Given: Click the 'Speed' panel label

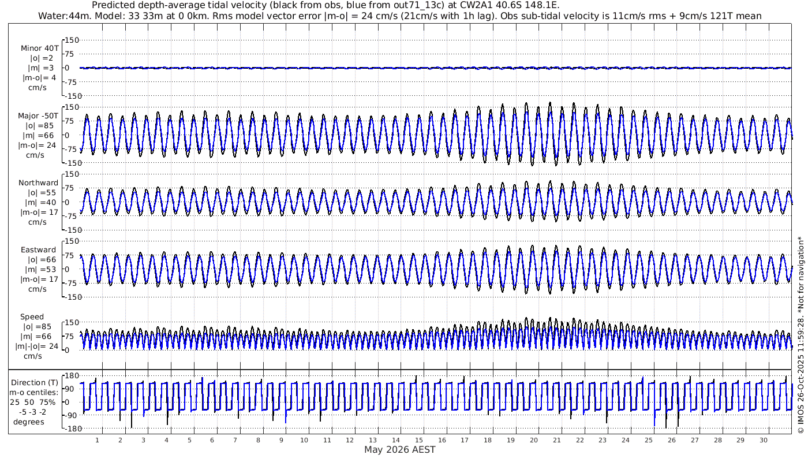Looking at the screenshot, I should pos(32,317).
